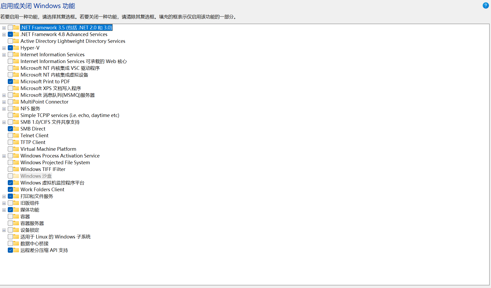Enable Virtual Machine Platform checkbox
This screenshot has width=491, height=288.
[x=10, y=149]
